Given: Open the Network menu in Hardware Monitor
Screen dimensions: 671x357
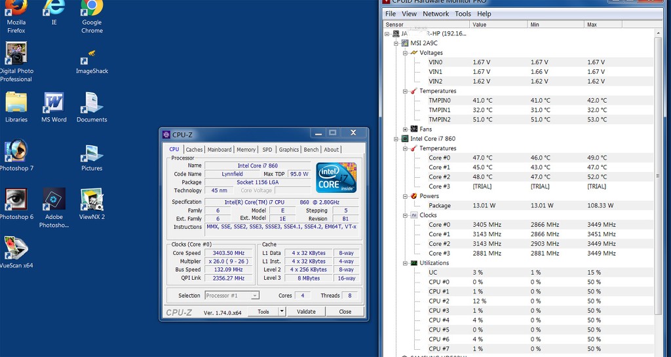Looking at the screenshot, I should point(436,14).
